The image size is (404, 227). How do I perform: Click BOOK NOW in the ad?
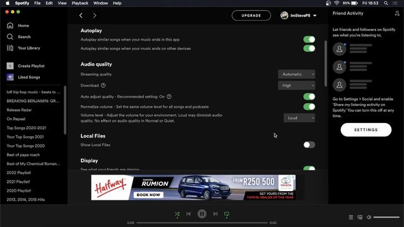(148, 195)
